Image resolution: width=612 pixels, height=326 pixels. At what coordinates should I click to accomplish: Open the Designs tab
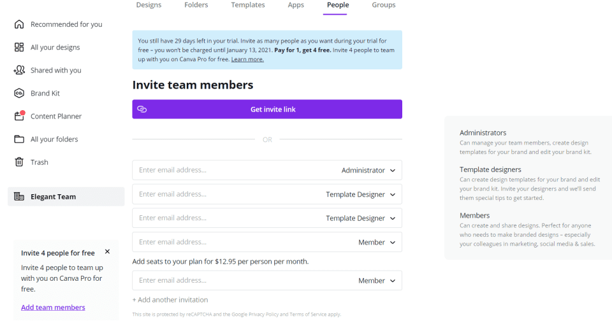149,5
